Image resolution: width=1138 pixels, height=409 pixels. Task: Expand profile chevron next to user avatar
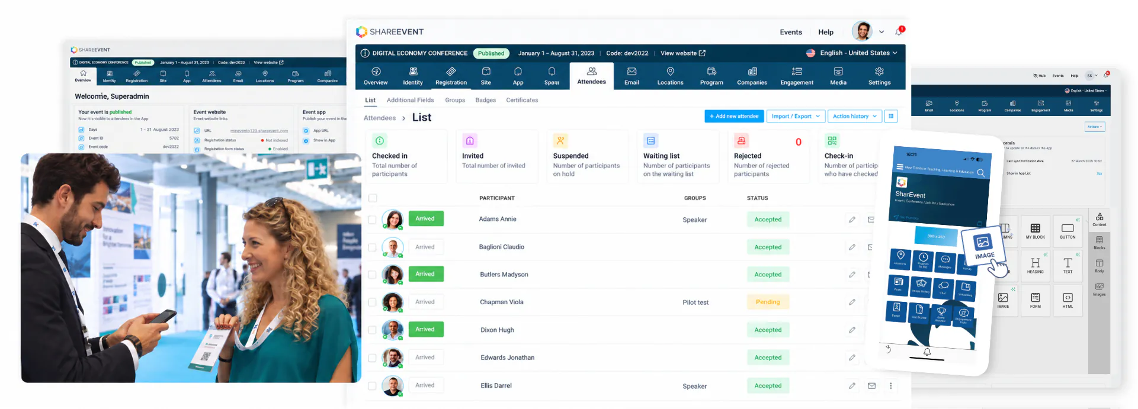(881, 32)
